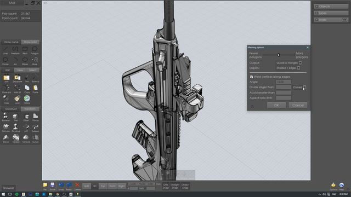Screen dimensions: 351x197
Task: Open the Boolean construct tool
Action: 6,117
